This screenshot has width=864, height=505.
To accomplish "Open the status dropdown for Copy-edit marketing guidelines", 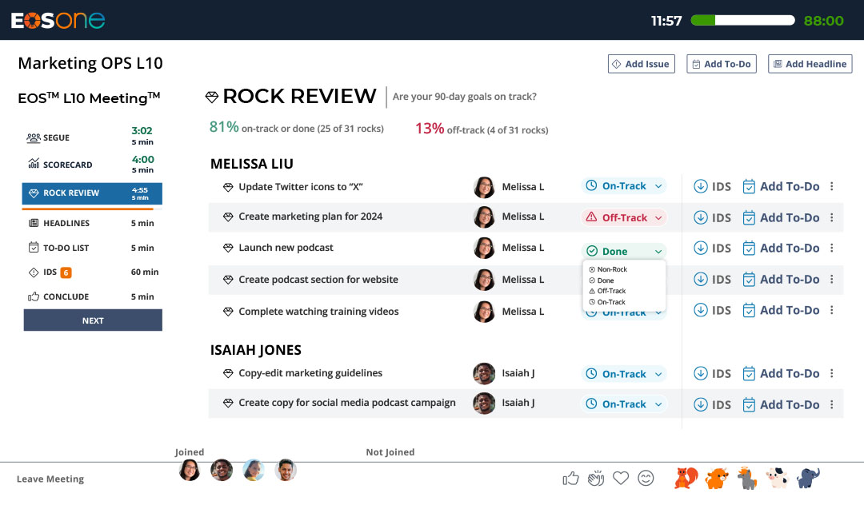I will click(x=624, y=373).
